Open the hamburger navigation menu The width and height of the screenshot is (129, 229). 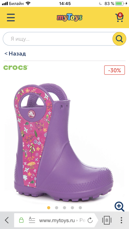[11, 18]
